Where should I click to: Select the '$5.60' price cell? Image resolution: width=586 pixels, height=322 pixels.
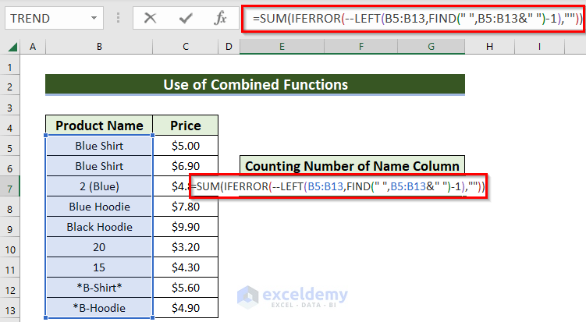coord(186,288)
